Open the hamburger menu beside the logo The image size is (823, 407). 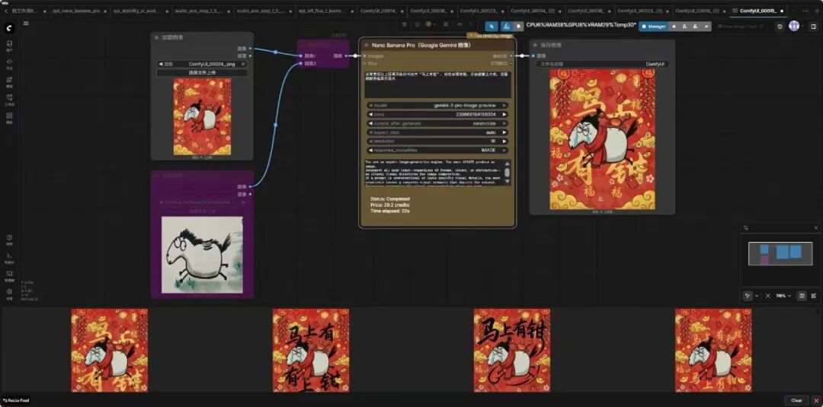pos(26,24)
